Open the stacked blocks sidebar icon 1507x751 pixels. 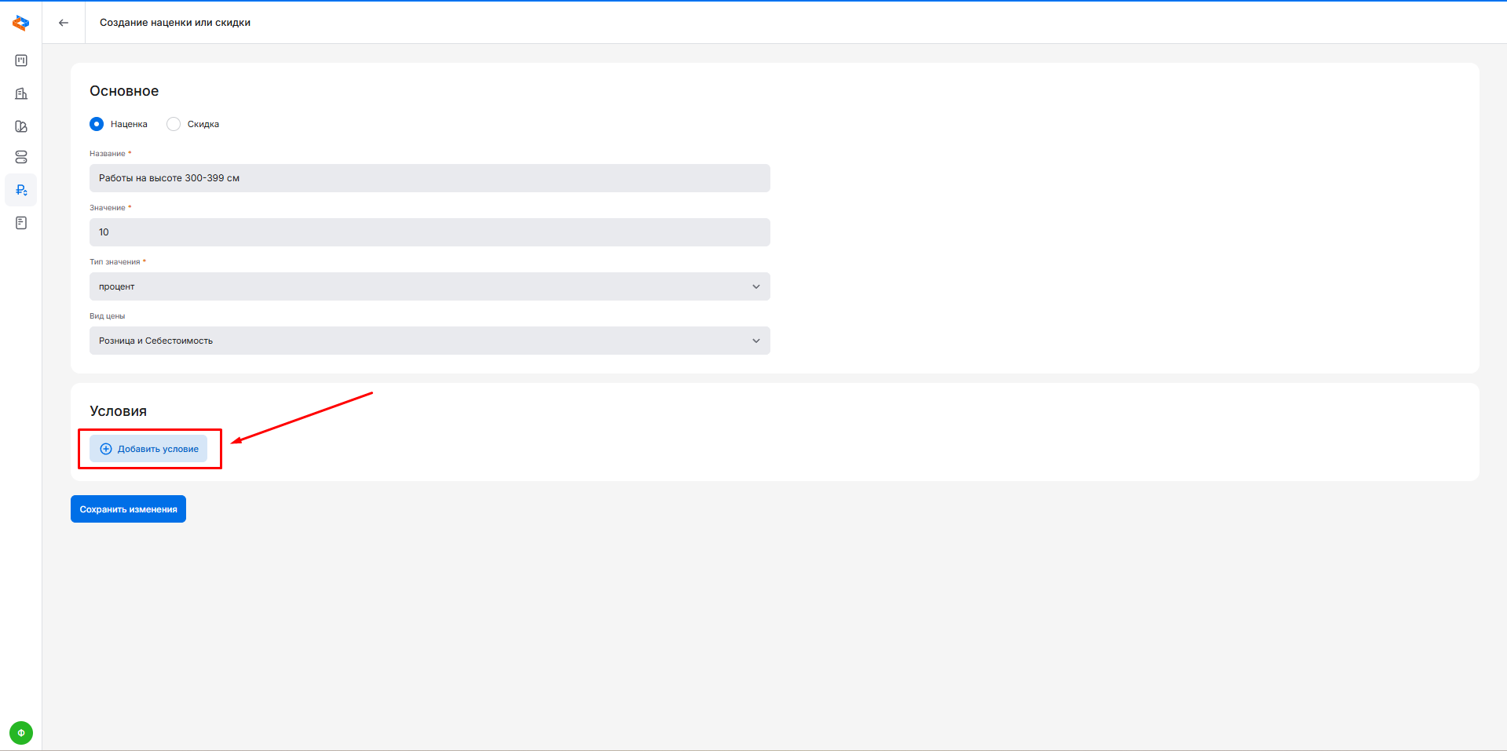tap(21, 158)
